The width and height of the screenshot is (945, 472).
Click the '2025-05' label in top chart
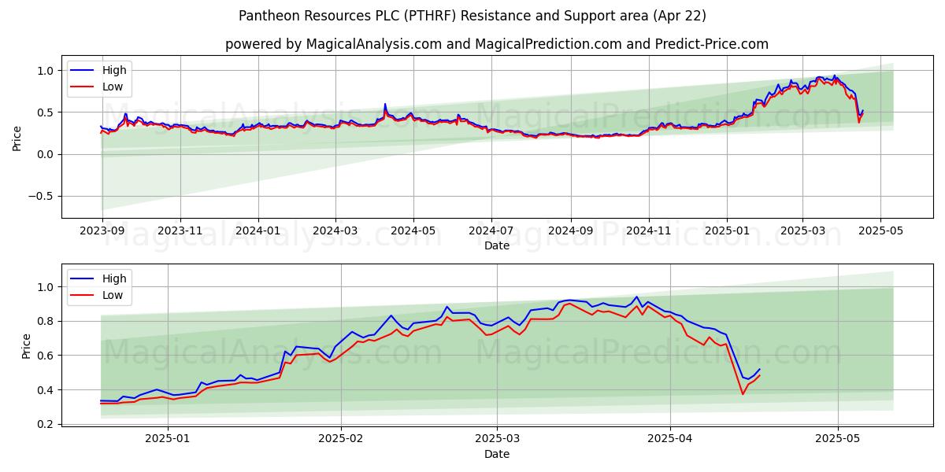(880, 231)
